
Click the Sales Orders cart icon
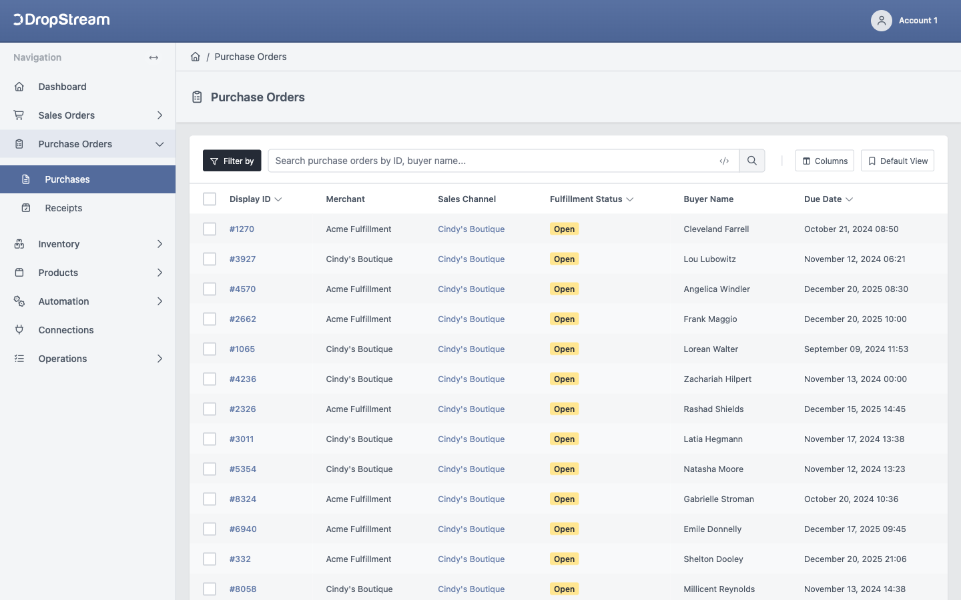click(x=19, y=115)
